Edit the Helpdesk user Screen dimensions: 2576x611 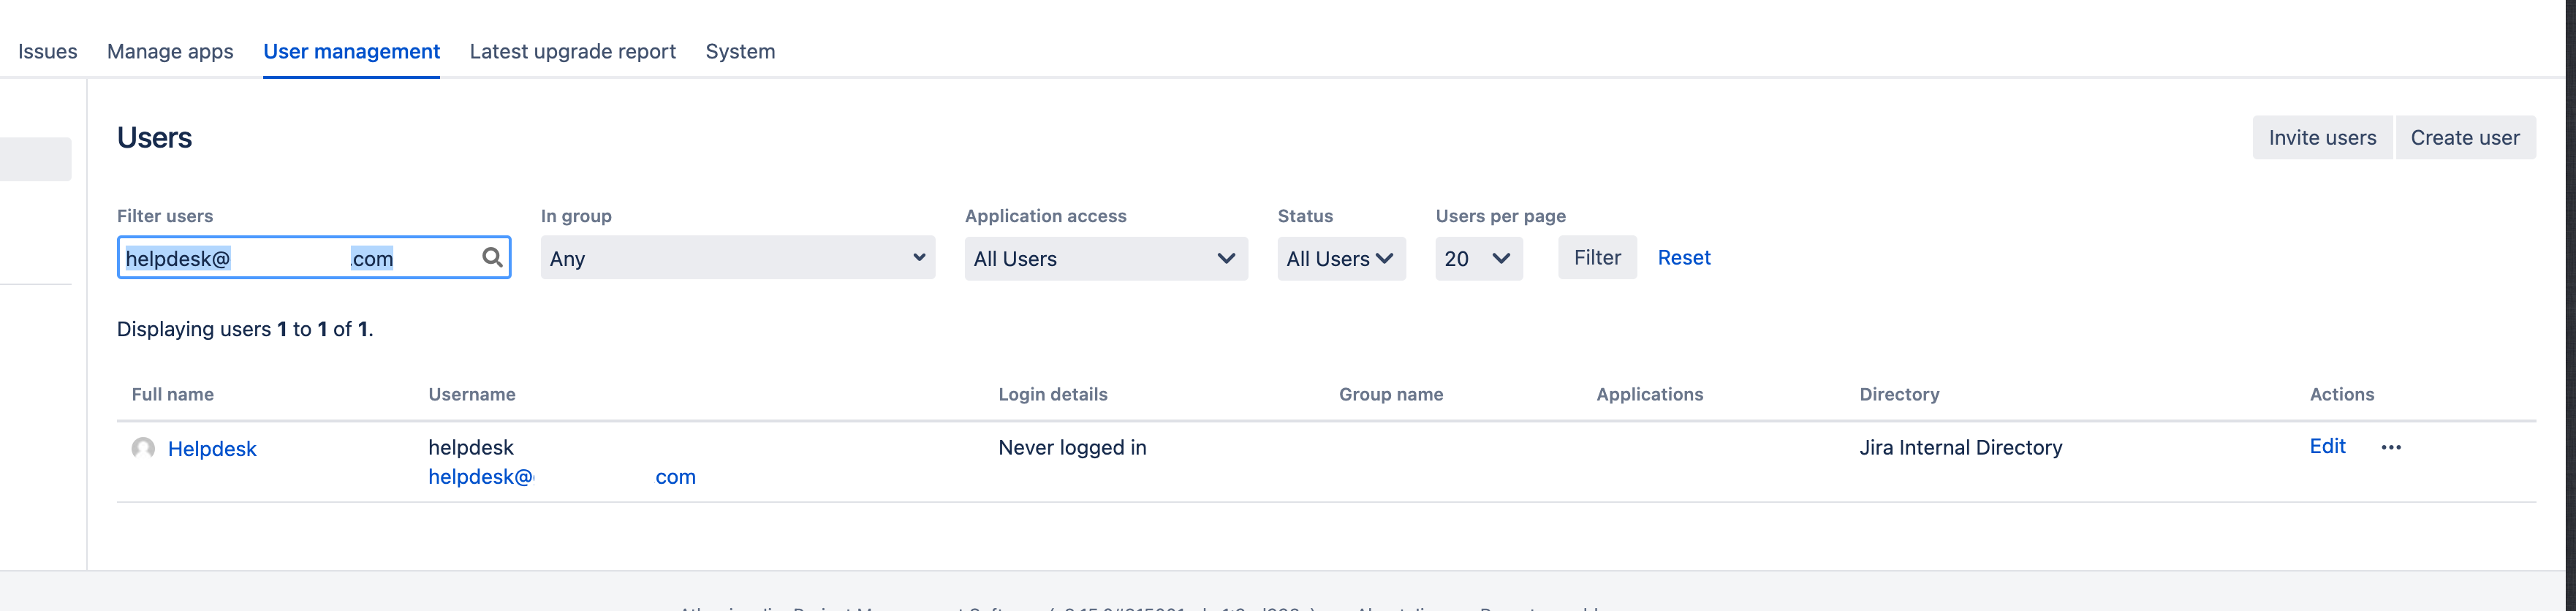(x=2327, y=446)
